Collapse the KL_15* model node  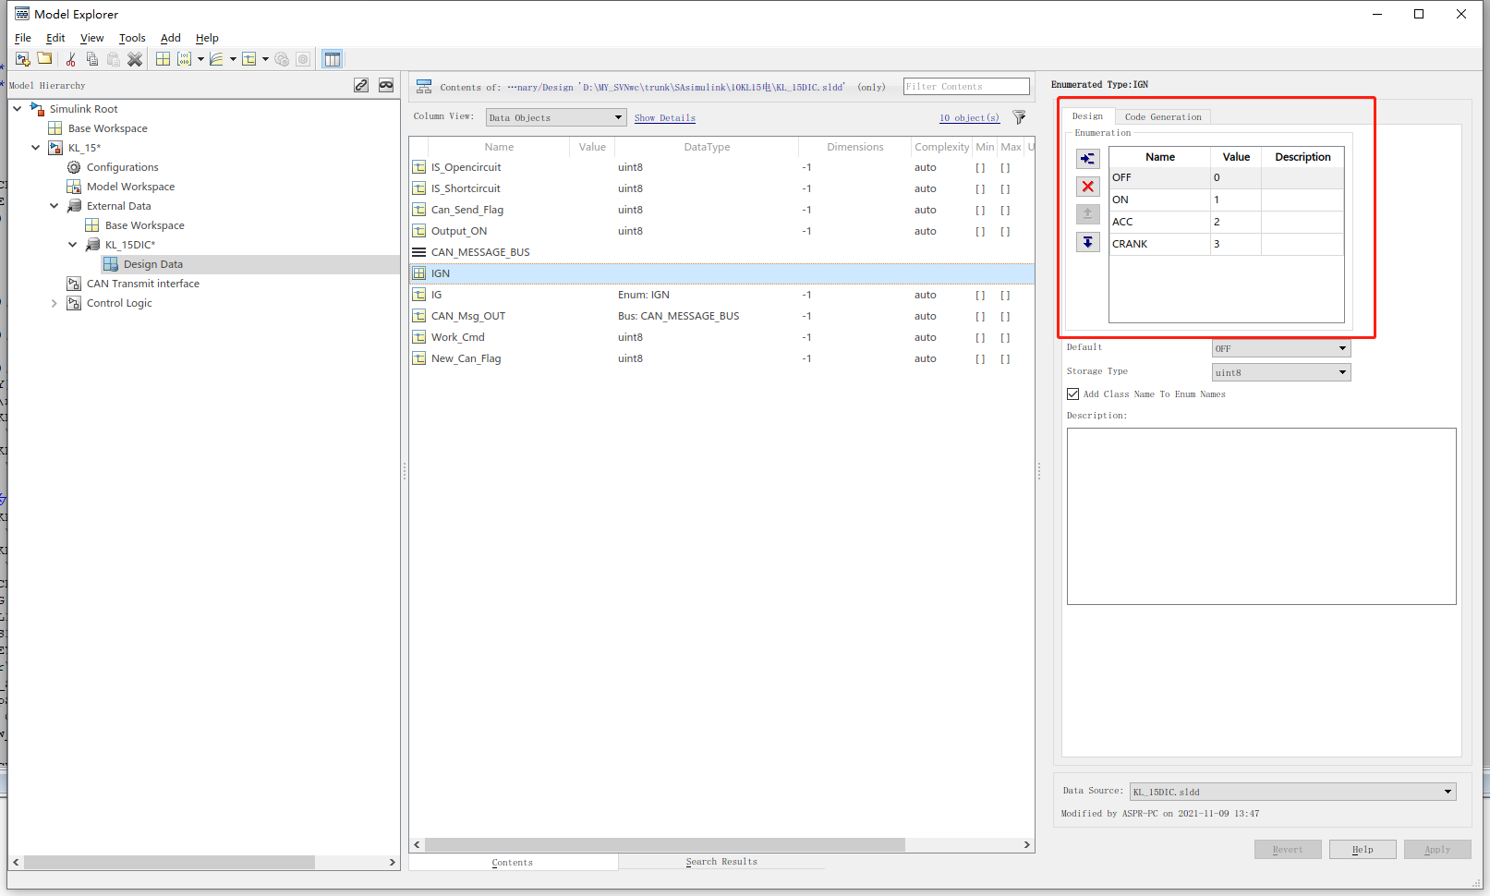(36, 148)
